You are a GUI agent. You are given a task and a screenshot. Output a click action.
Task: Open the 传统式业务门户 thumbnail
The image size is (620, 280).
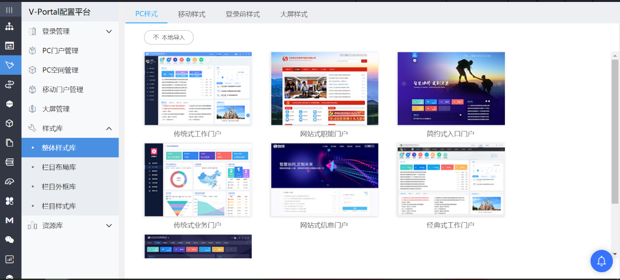[x=198, y=180]
